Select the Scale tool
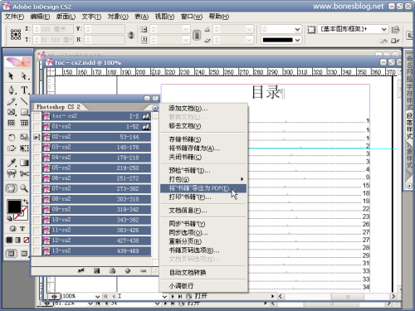Viewport: 415px width, 311px height. click(24, 138)
